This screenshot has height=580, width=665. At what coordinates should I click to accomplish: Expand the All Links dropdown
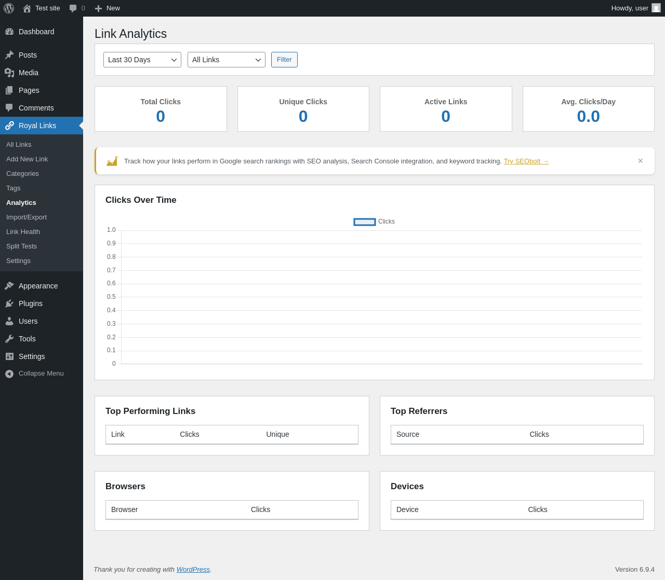click(227, 60)
